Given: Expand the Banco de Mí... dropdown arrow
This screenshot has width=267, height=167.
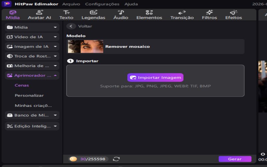Looking at the screenshot, I should 55,115.
